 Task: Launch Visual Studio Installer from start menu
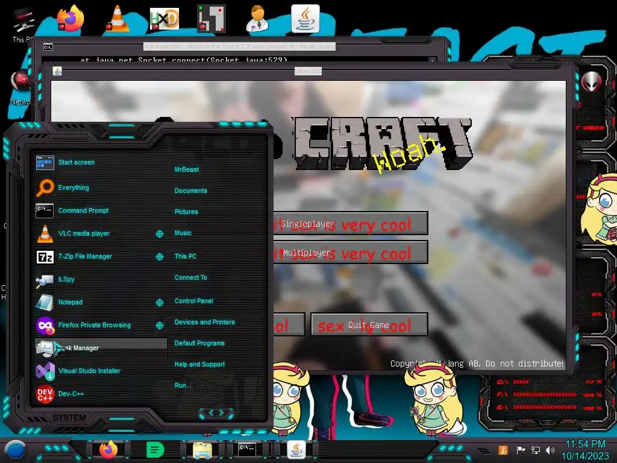click(x=89, y=371)
